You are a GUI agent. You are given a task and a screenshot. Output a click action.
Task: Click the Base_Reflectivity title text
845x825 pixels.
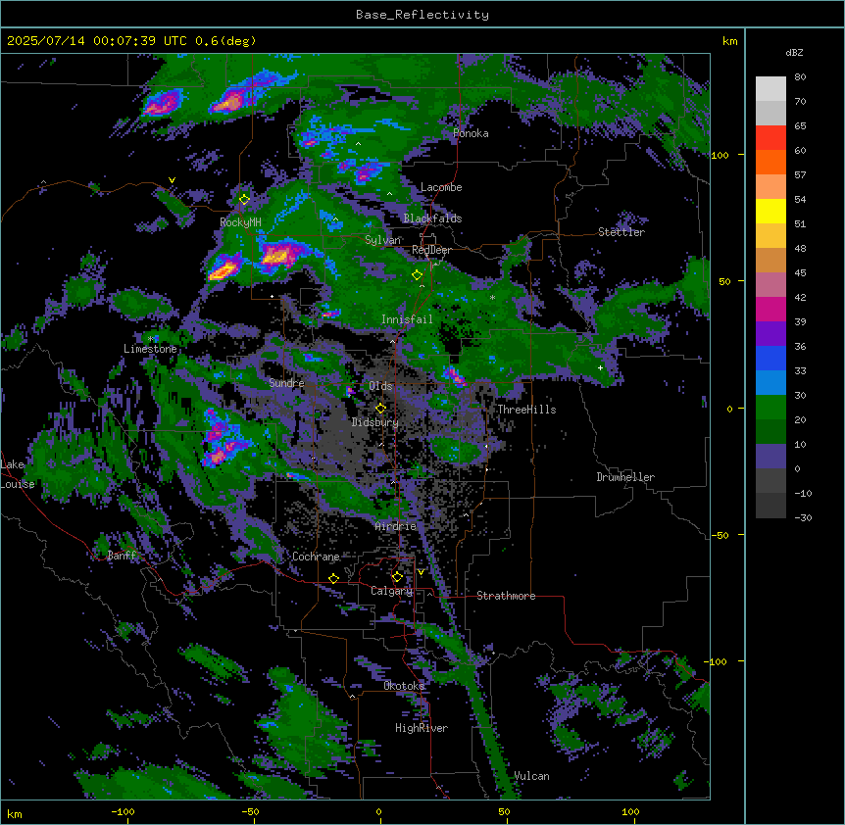[x=422, y=15]
